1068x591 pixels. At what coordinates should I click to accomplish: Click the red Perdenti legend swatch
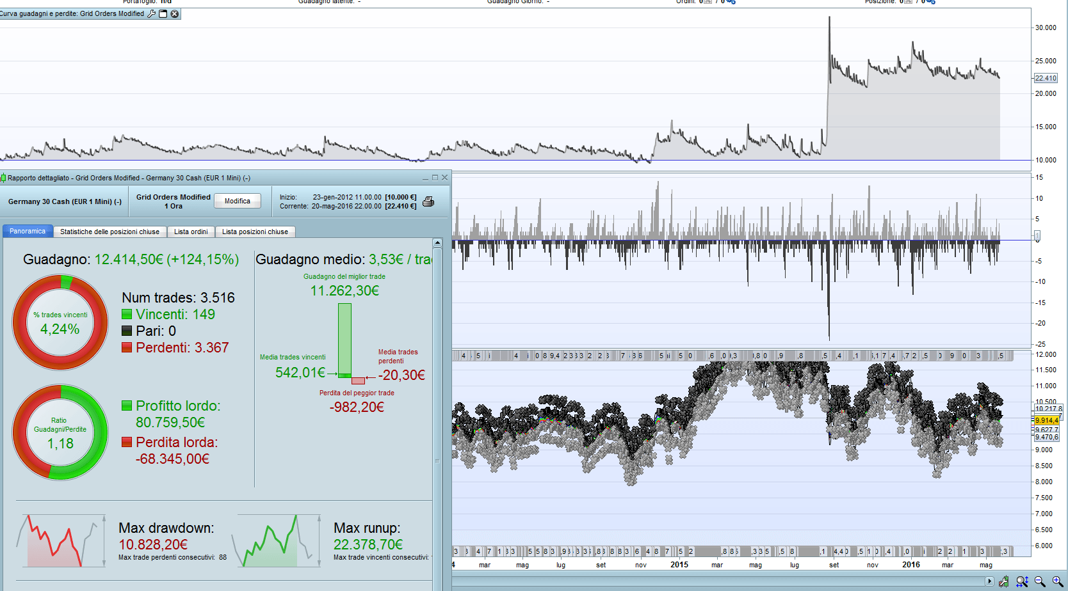pos(127,347)
